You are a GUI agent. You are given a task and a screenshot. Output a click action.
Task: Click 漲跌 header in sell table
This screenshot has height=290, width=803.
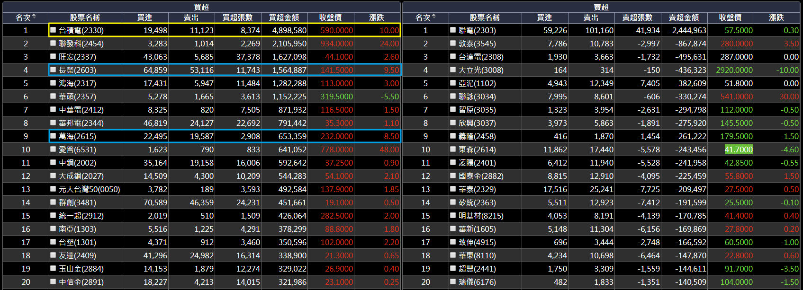776,18
